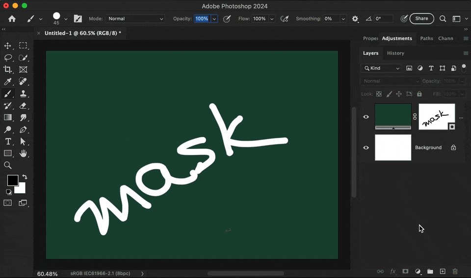Select the Eyedropper tool
This screenshot has width=471, height=278.
[x=8, y=81]
